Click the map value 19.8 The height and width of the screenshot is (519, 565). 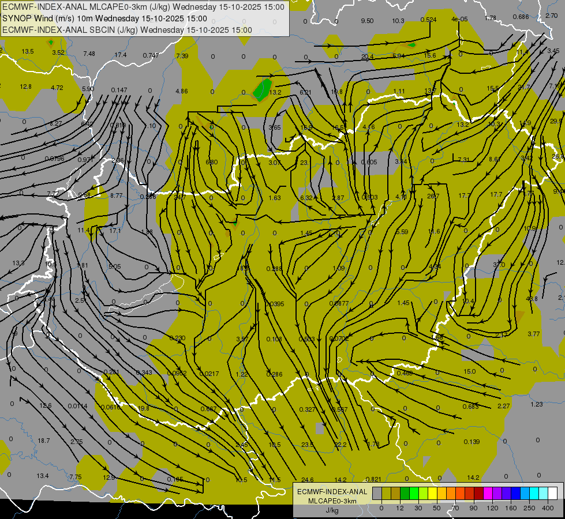(x=143, y=408)
